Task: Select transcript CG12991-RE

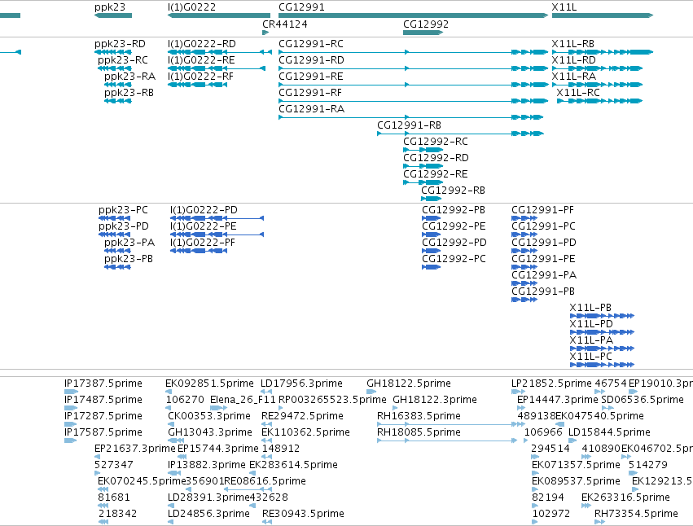Action: click(x=413, y=85)
